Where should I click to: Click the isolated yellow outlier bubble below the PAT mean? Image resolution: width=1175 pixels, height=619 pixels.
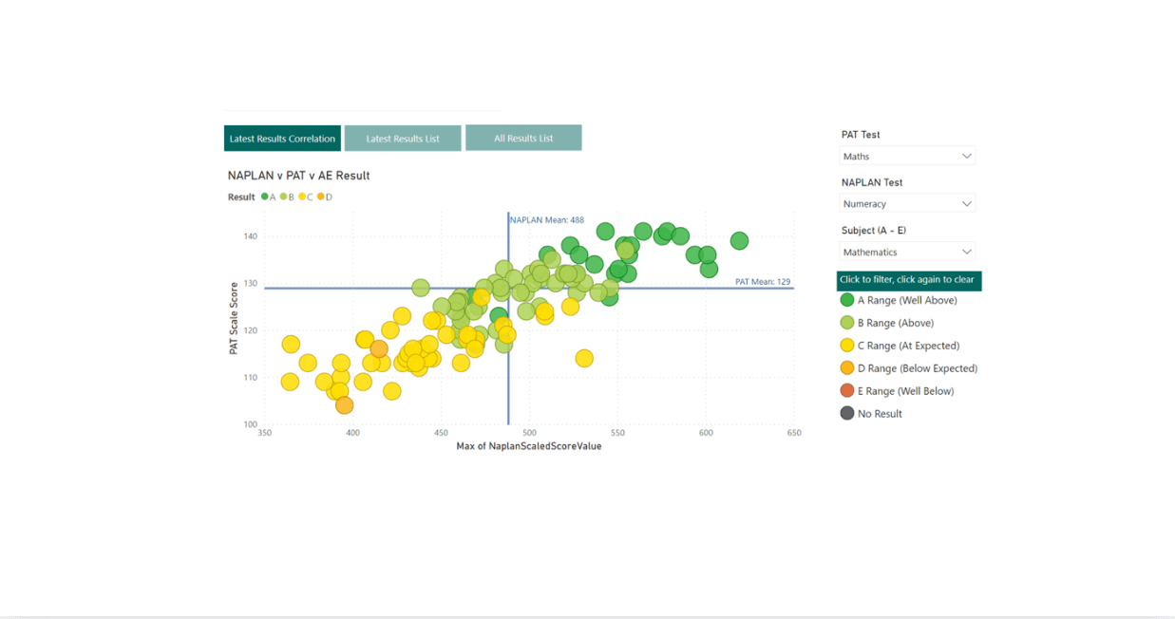click(x=584, y=358)
